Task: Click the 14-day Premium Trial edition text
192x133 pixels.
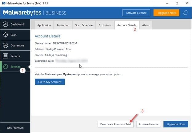Action: [58, 49]
